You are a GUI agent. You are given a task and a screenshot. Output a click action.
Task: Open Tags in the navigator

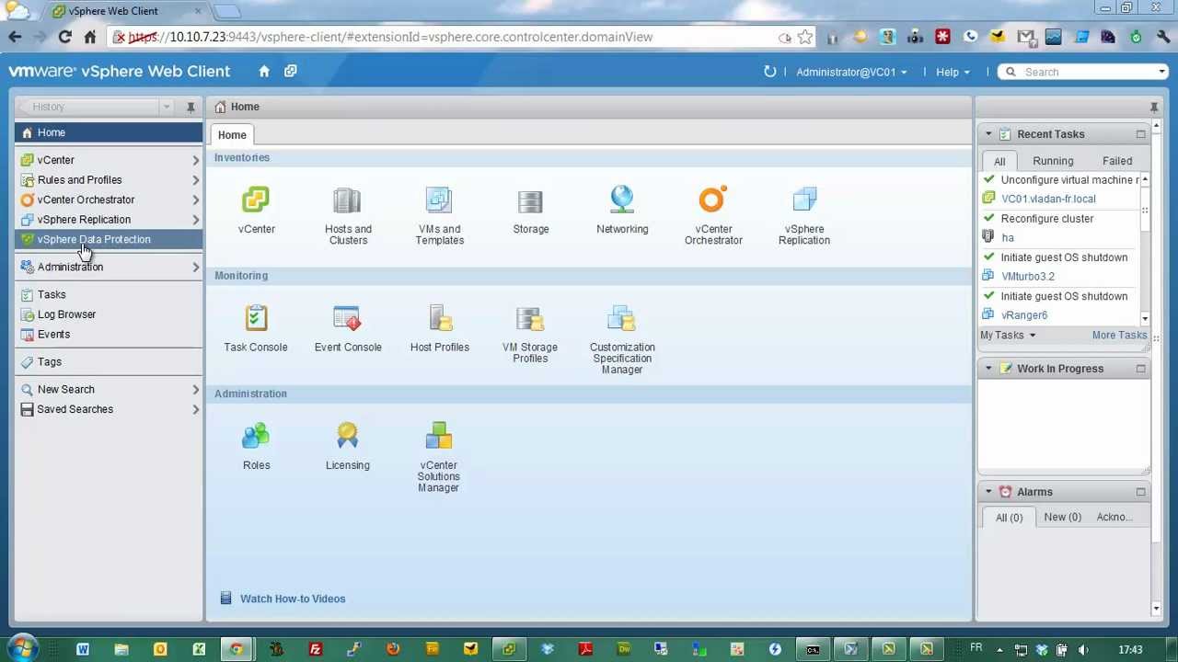pyautogui.click(x=109, y=362)
